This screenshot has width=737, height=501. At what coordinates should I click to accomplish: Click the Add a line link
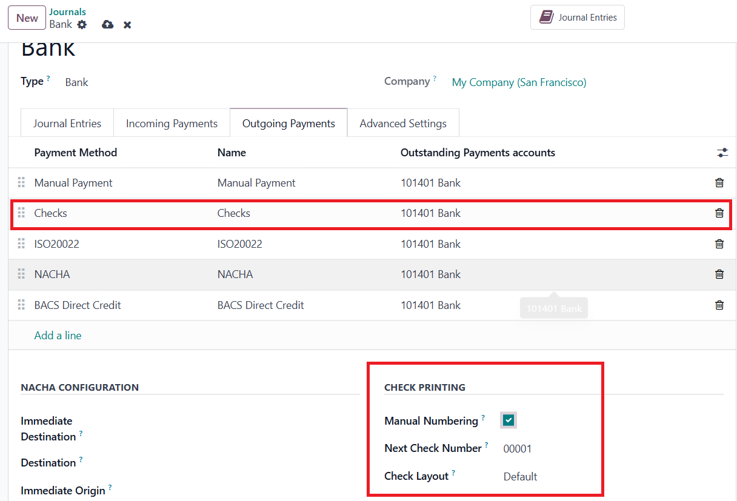58,336
